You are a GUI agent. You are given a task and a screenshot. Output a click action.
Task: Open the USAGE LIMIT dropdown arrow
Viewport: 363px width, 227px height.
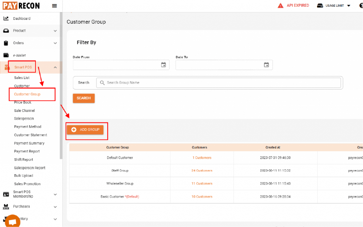point(349,6)
